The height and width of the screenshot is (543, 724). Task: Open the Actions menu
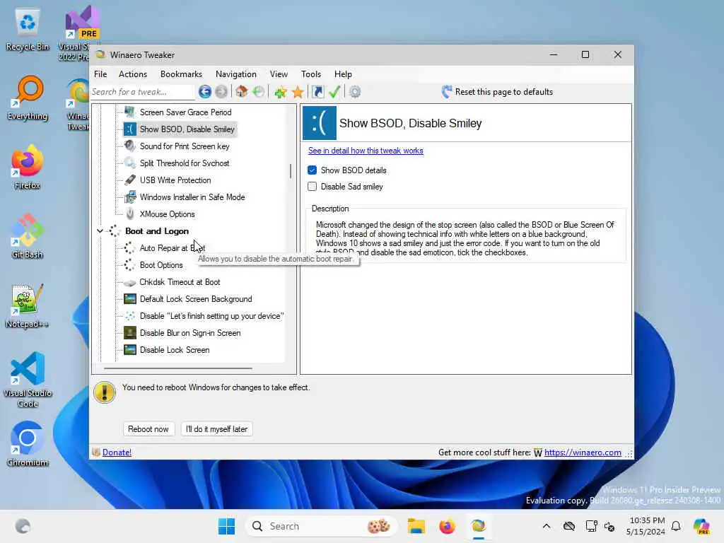coord(133,74)
